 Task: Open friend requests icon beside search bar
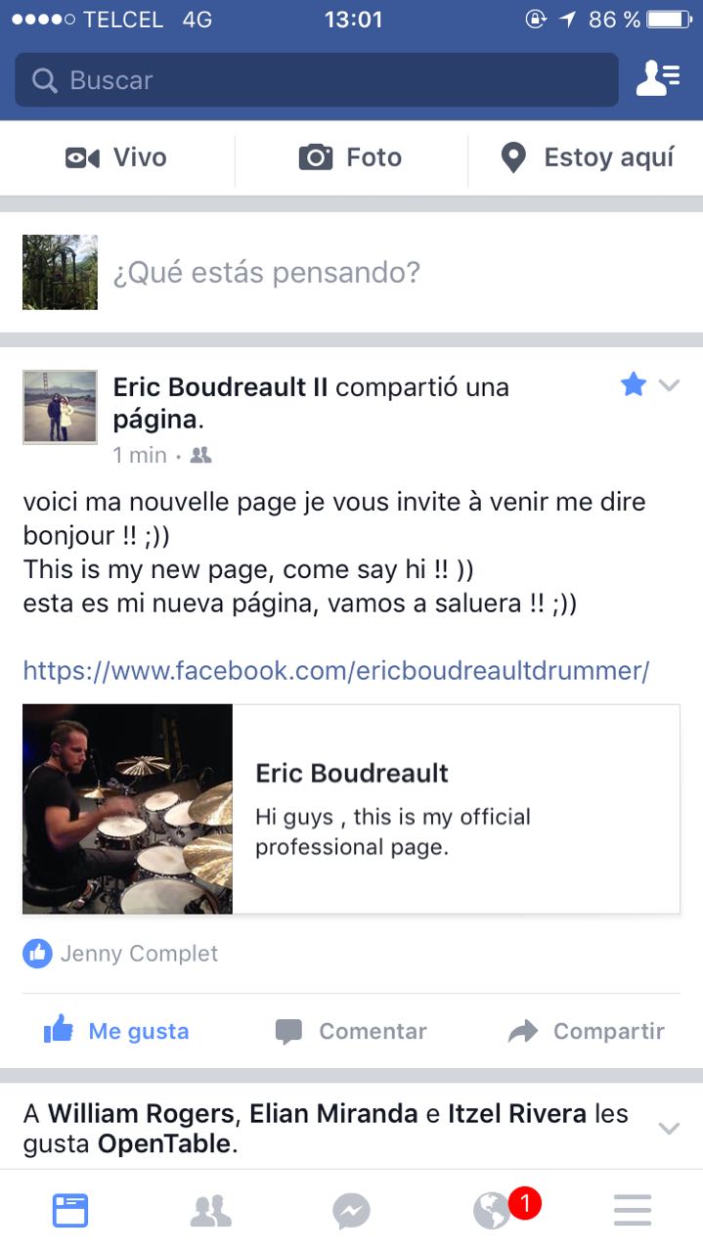(658, 79)
